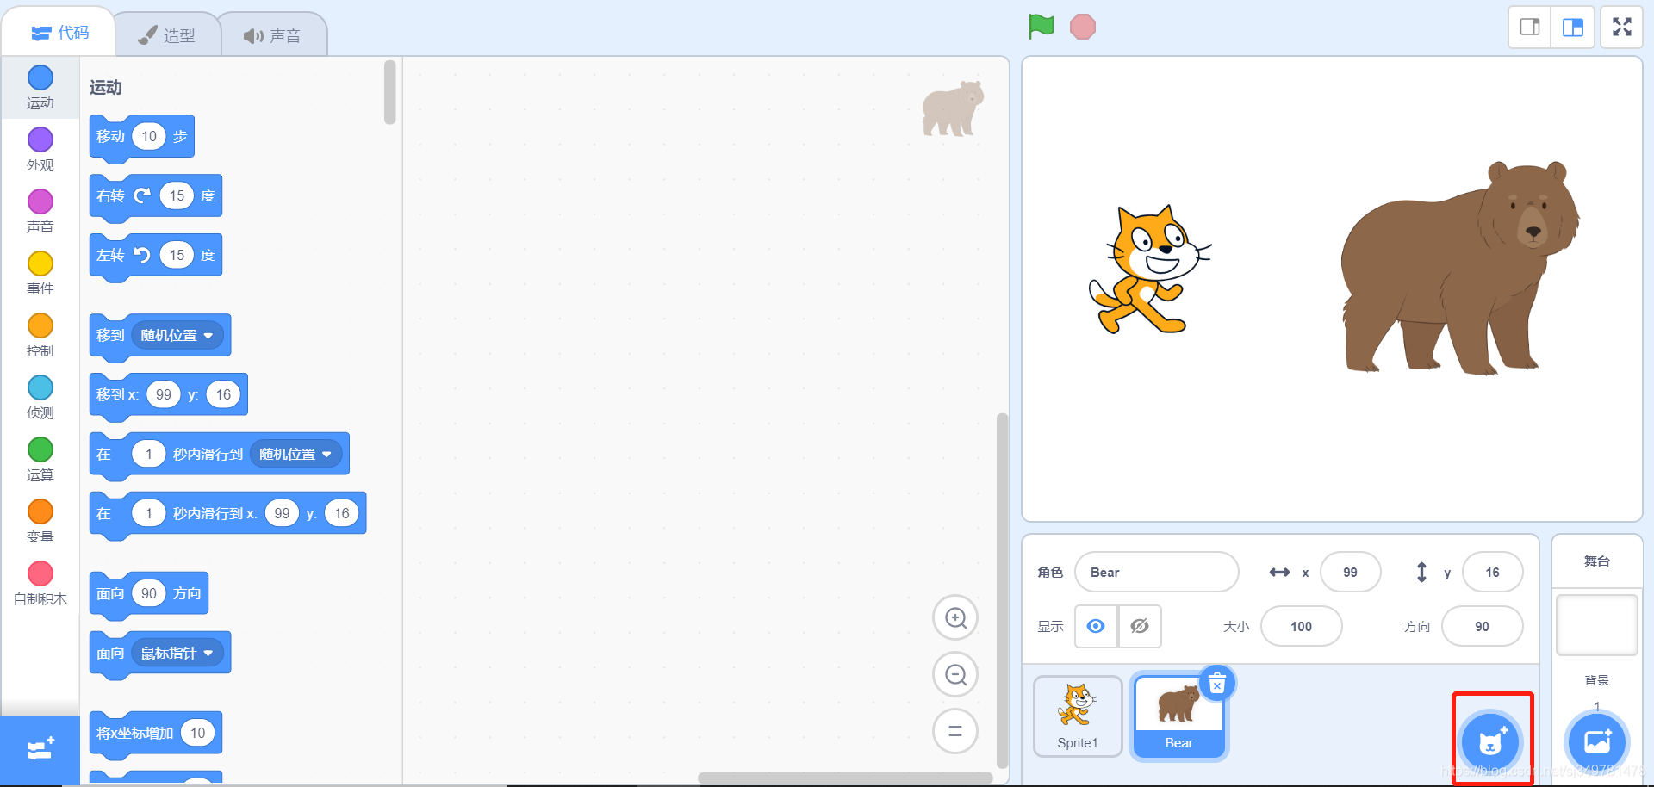Select the stage backdrop thumbnail
The height and width of the screenshot is (787, 1654).
tap(1596, 625)
